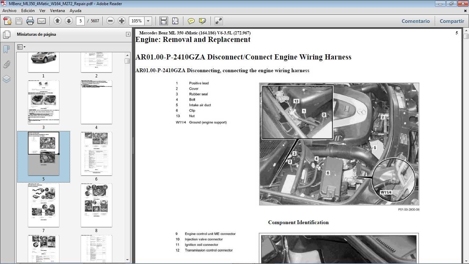The image size is (469, 264).
Task: Click heading 'Engine: Removal and Replacement'
Action: (193, 40)
